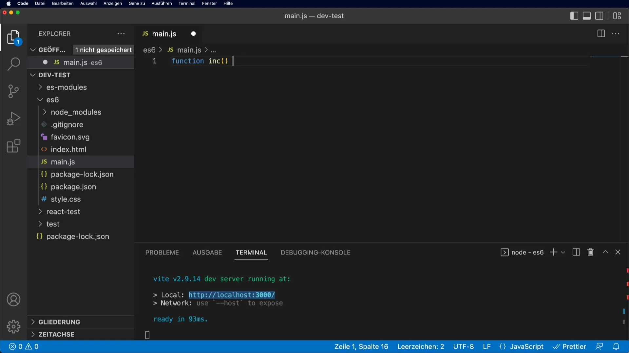Click the Prettier status bar item

click(x=569, y=346)
